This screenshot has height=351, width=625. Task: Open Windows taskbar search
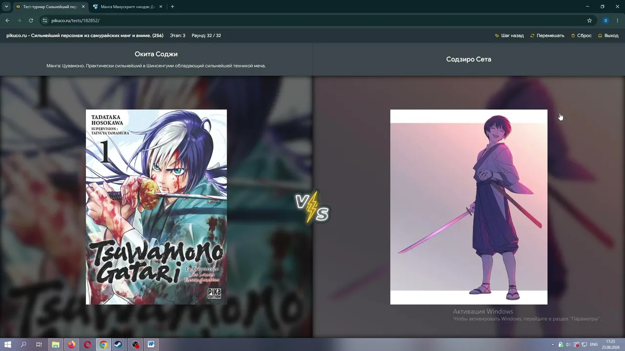[x=23, y=345]
